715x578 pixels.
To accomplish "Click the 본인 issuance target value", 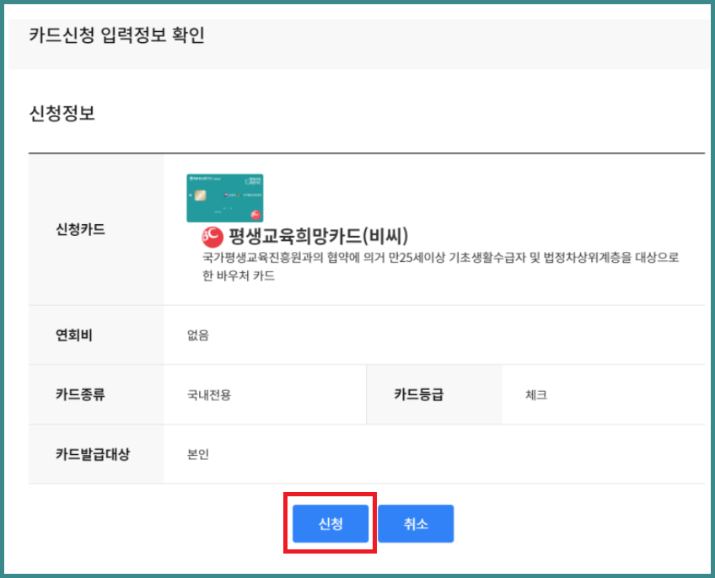I will coord(198,454).
